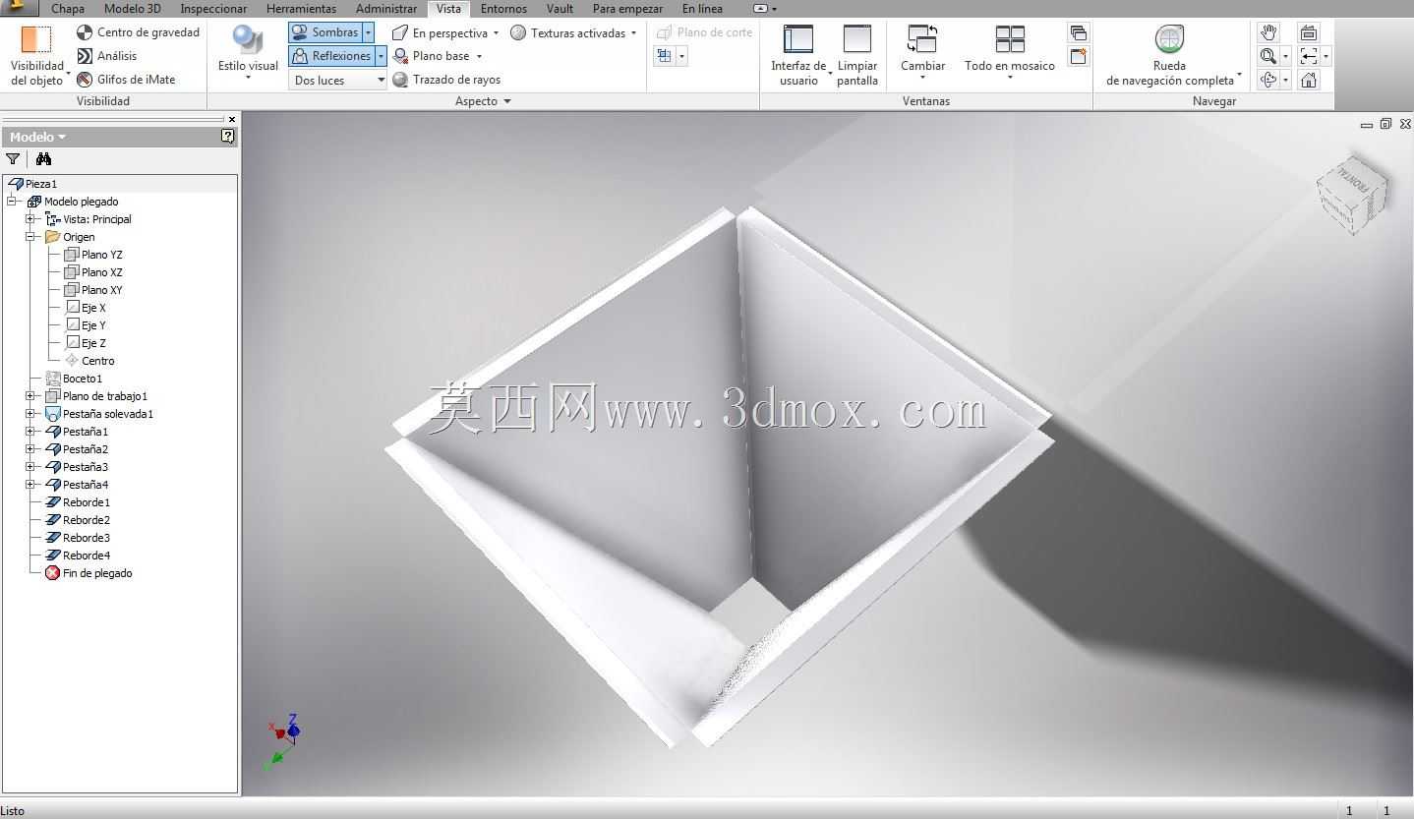Click the Centro origin point item

click(x=89, y=361)
